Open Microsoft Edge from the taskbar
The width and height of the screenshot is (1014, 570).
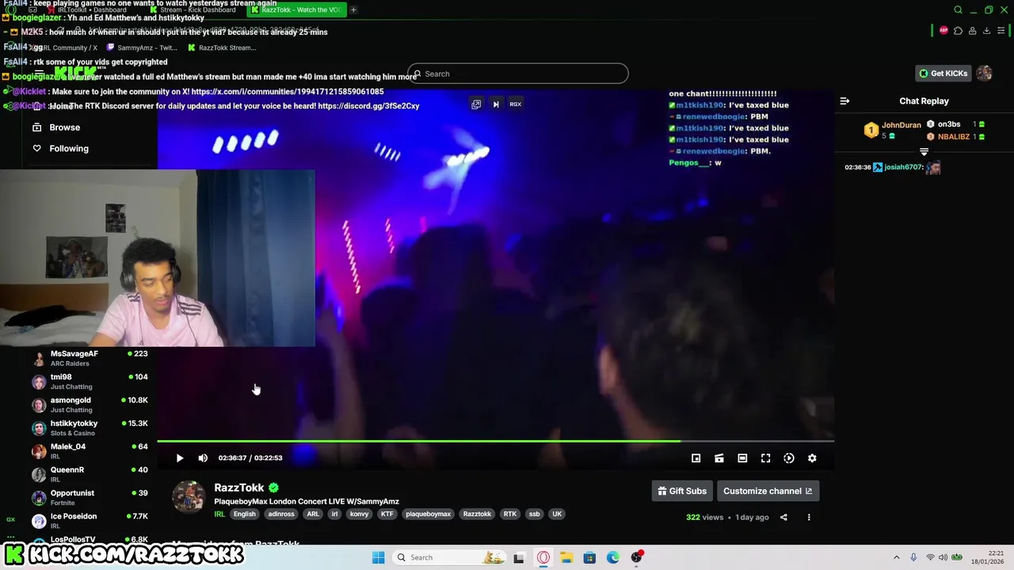coord(613,557)
